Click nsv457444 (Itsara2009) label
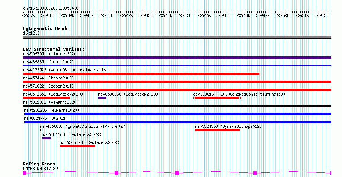342x177 pixels. click(48, 78)
